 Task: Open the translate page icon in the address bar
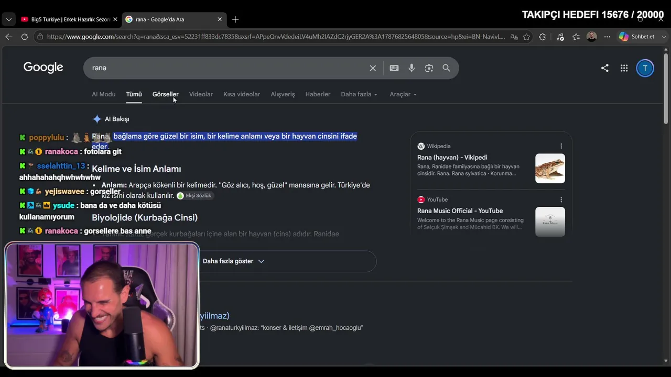click(x=514, y=37)
